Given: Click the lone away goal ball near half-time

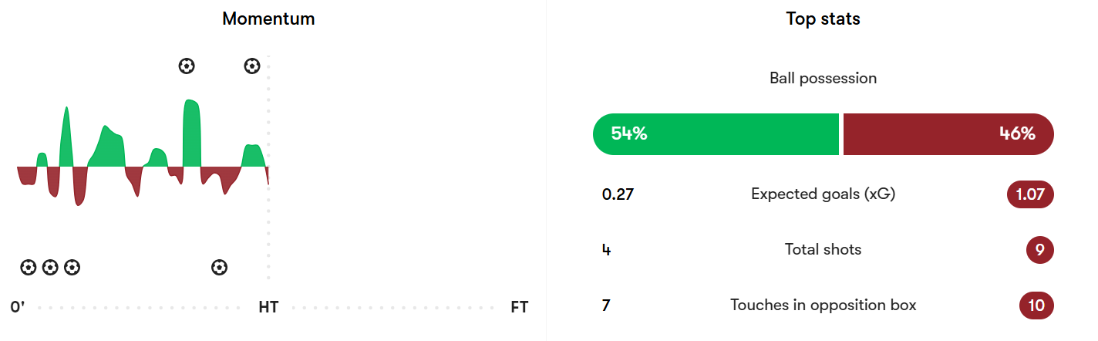Looking at the screenshot, I should [220, 268].
